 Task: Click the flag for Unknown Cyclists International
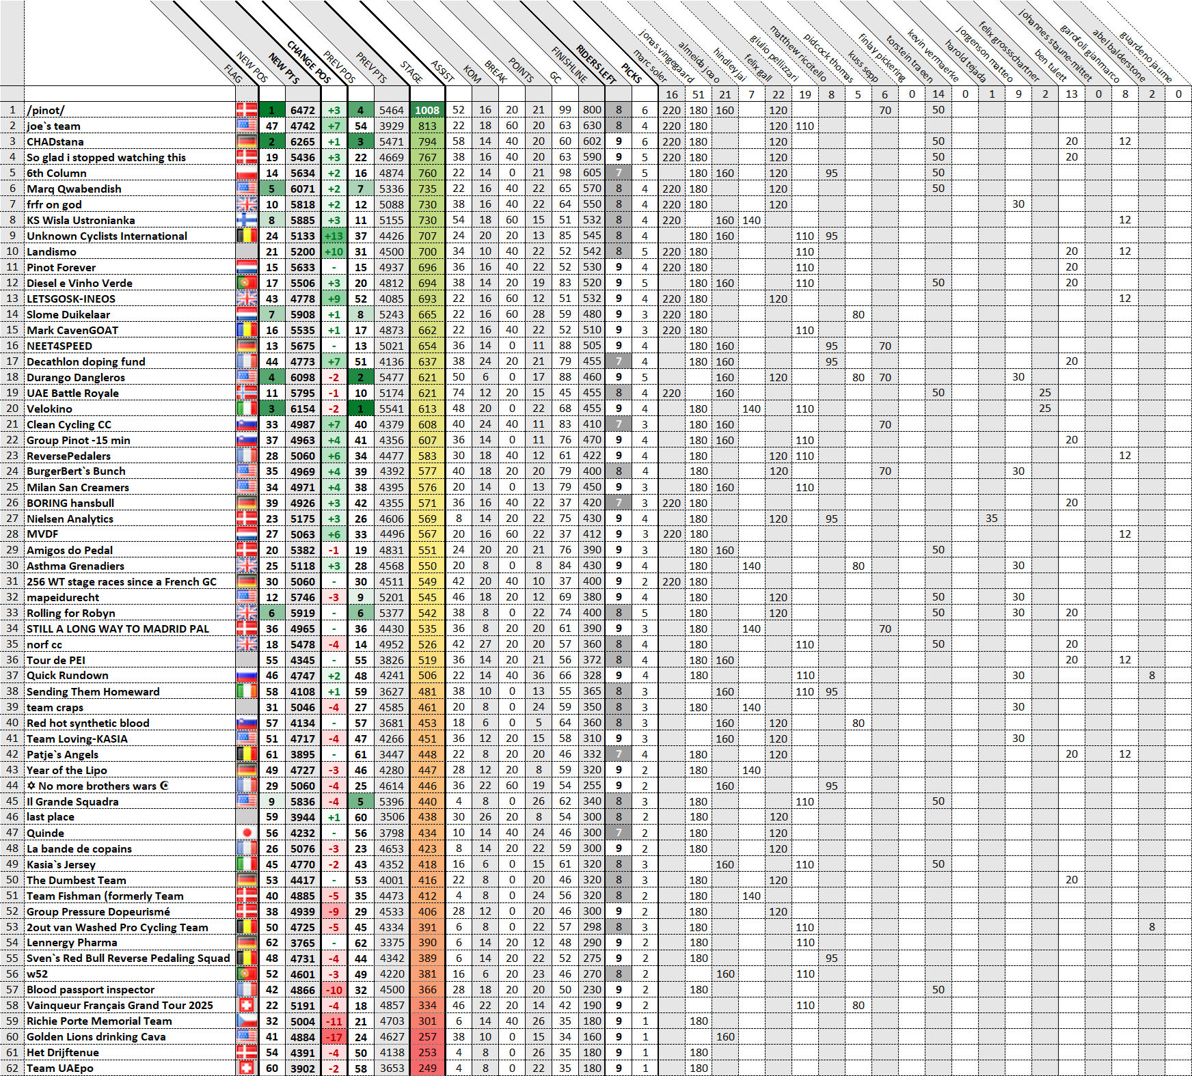247,236
